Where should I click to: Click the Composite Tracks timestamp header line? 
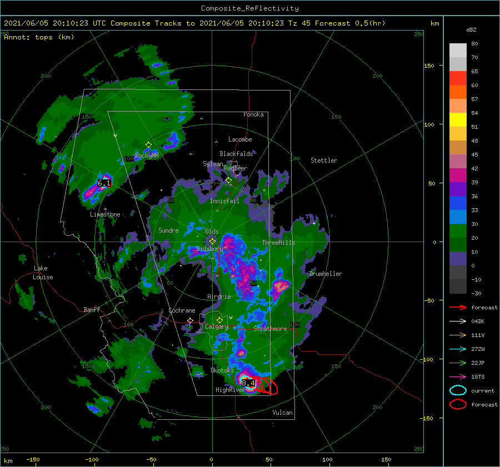[x=194, y=23]
